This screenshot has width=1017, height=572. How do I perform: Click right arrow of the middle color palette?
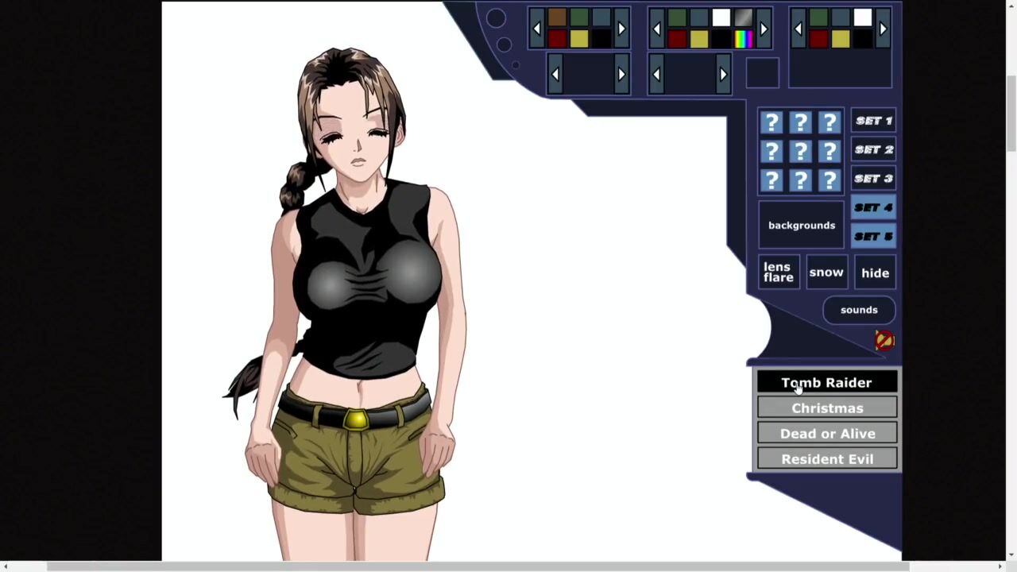tap(764, 29)
